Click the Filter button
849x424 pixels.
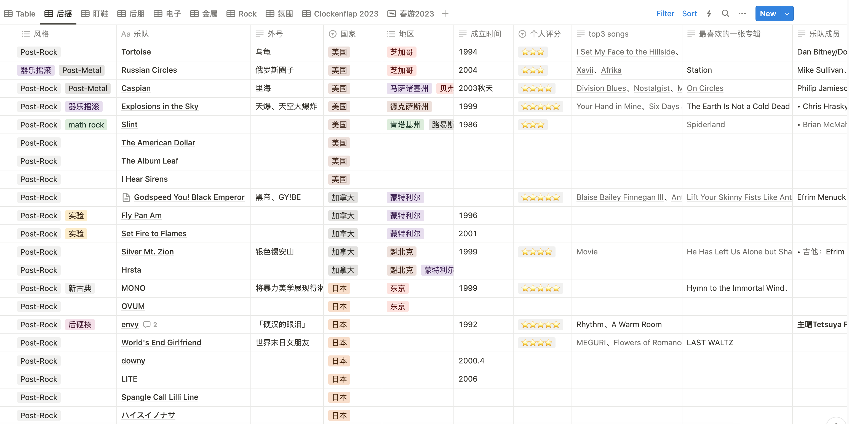pos(665,13)
